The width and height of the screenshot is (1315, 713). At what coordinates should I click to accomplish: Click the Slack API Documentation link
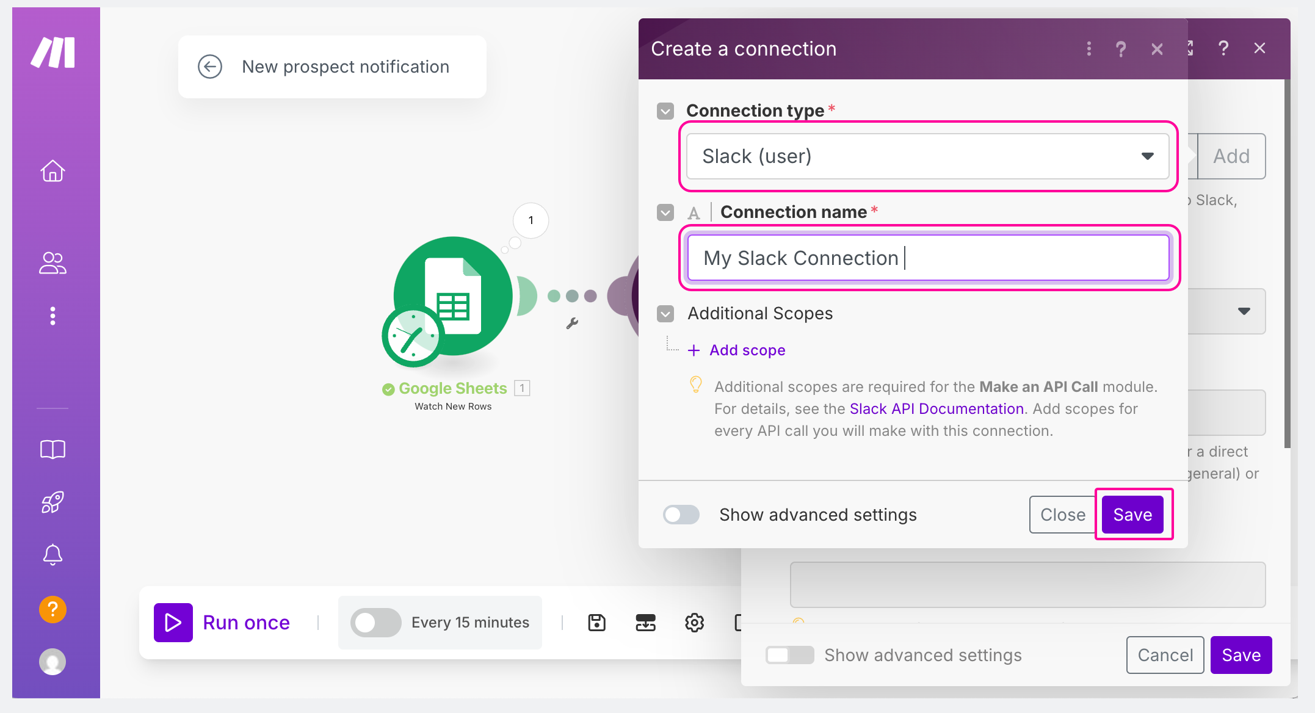[936, 409]
